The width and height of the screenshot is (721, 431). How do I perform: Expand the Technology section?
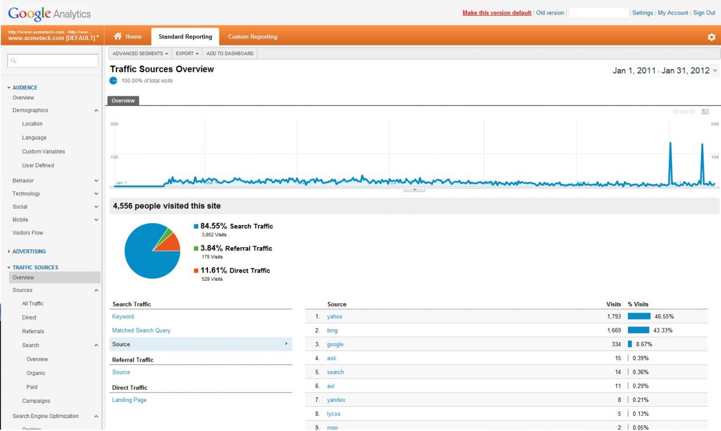click(96, 194)
